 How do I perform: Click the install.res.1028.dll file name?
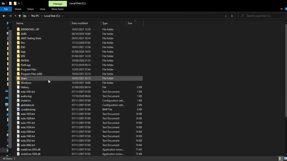30,154
